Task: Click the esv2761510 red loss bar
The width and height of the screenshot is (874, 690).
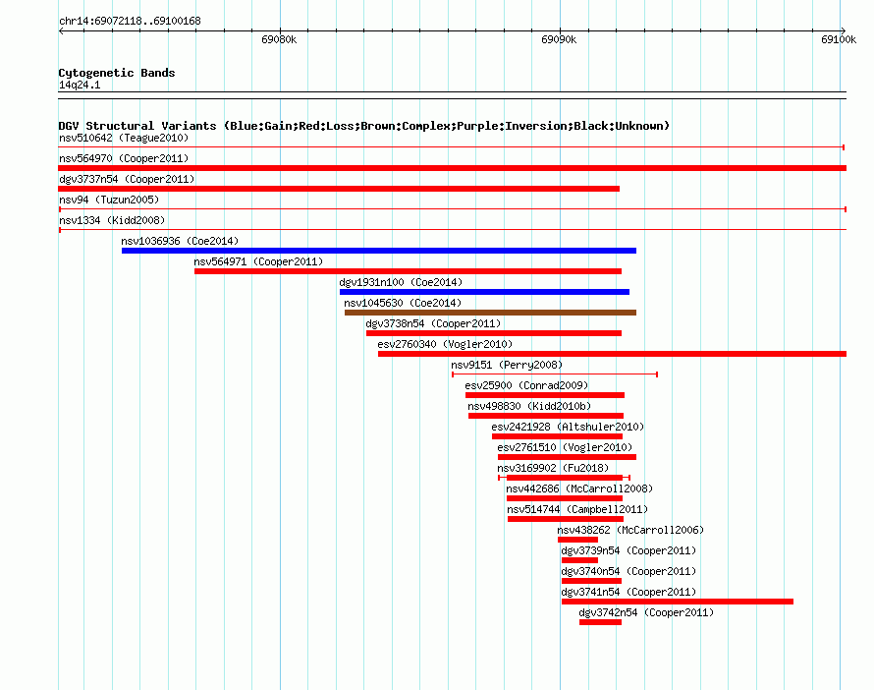Action: (x=567, y=457)
